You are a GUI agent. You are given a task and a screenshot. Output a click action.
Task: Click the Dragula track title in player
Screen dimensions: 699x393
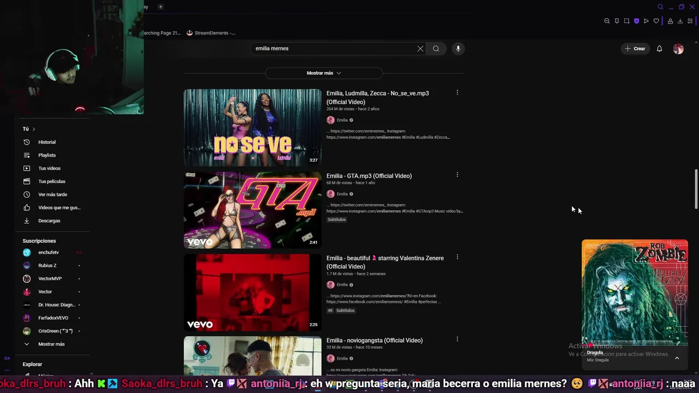click(595, 353)
